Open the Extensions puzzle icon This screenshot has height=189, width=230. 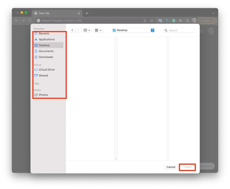pyautogui.click(x=181, y=21)
